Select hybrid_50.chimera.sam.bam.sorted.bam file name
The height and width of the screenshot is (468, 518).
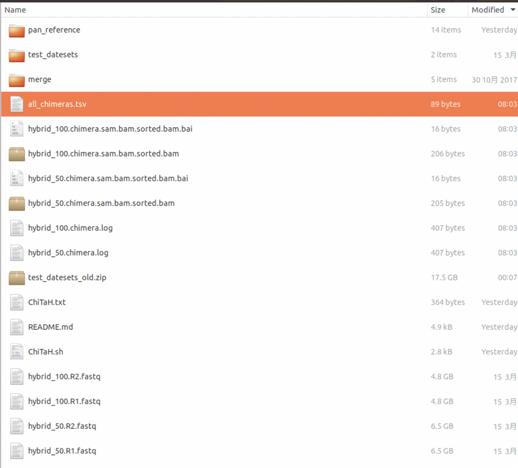[x=101, y=203]
